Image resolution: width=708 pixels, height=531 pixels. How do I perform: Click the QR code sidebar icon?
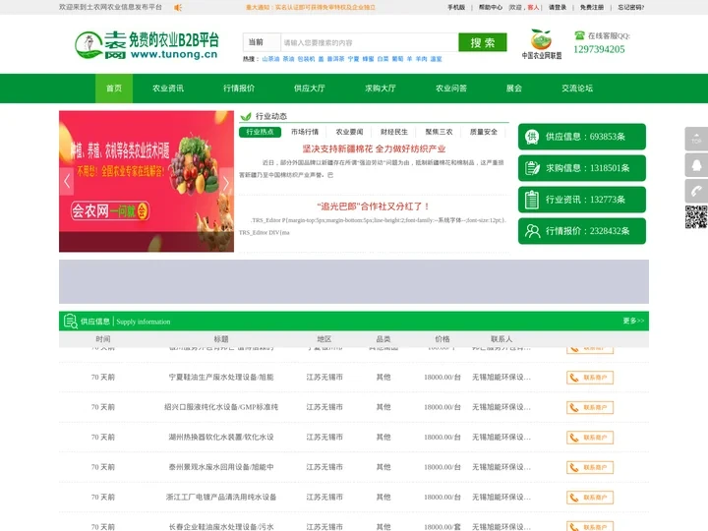click(696, 217)
